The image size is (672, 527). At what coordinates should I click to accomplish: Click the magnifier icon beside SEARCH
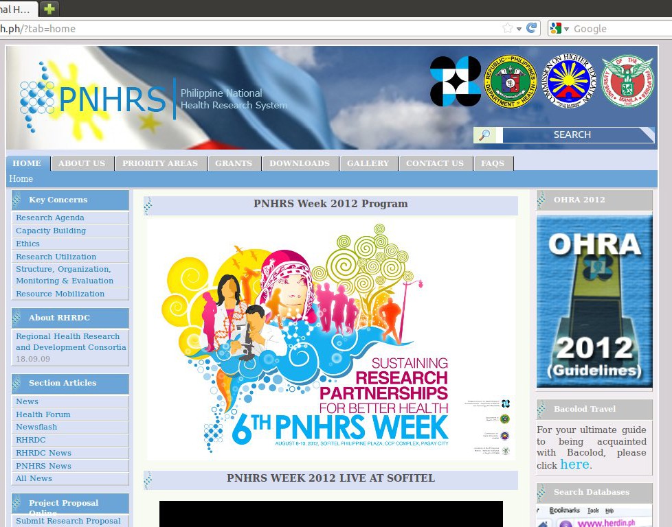click(485, 135)
